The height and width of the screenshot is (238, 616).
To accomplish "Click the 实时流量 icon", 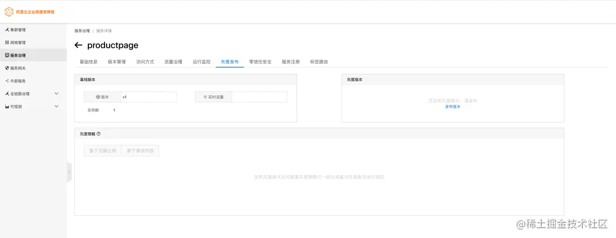I will [205, 97].
